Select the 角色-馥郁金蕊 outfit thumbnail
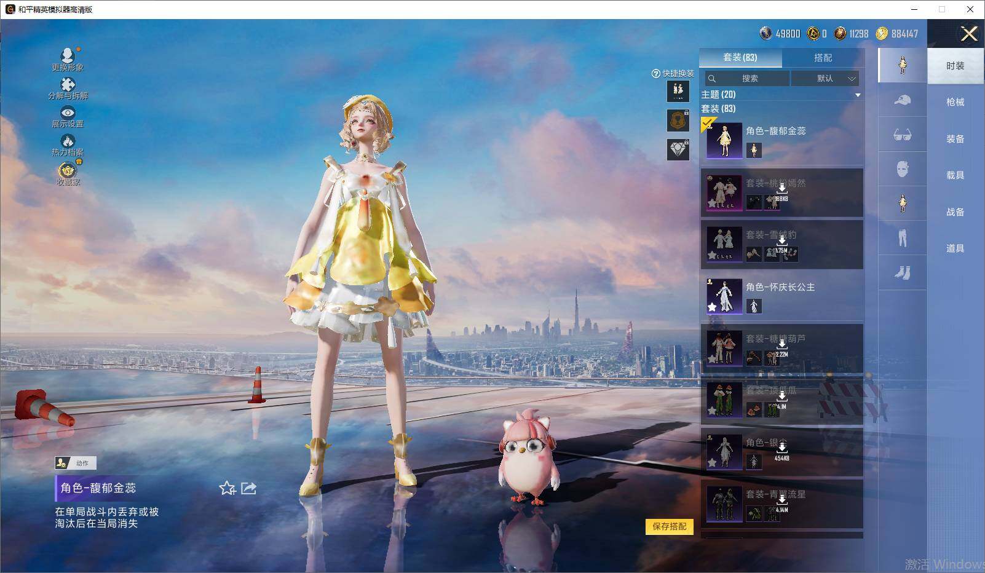Viewport: 985px width, 573px height. click(724, 140)
